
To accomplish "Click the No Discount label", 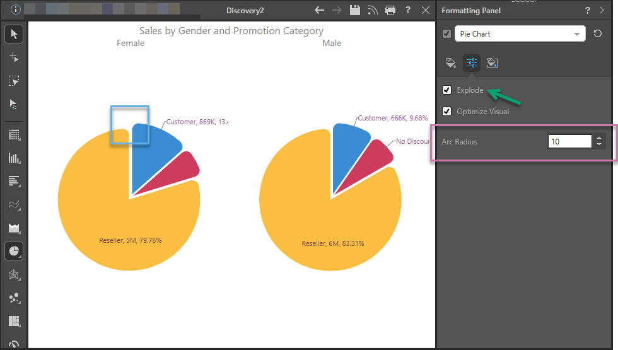I will (x=412, y=141).
